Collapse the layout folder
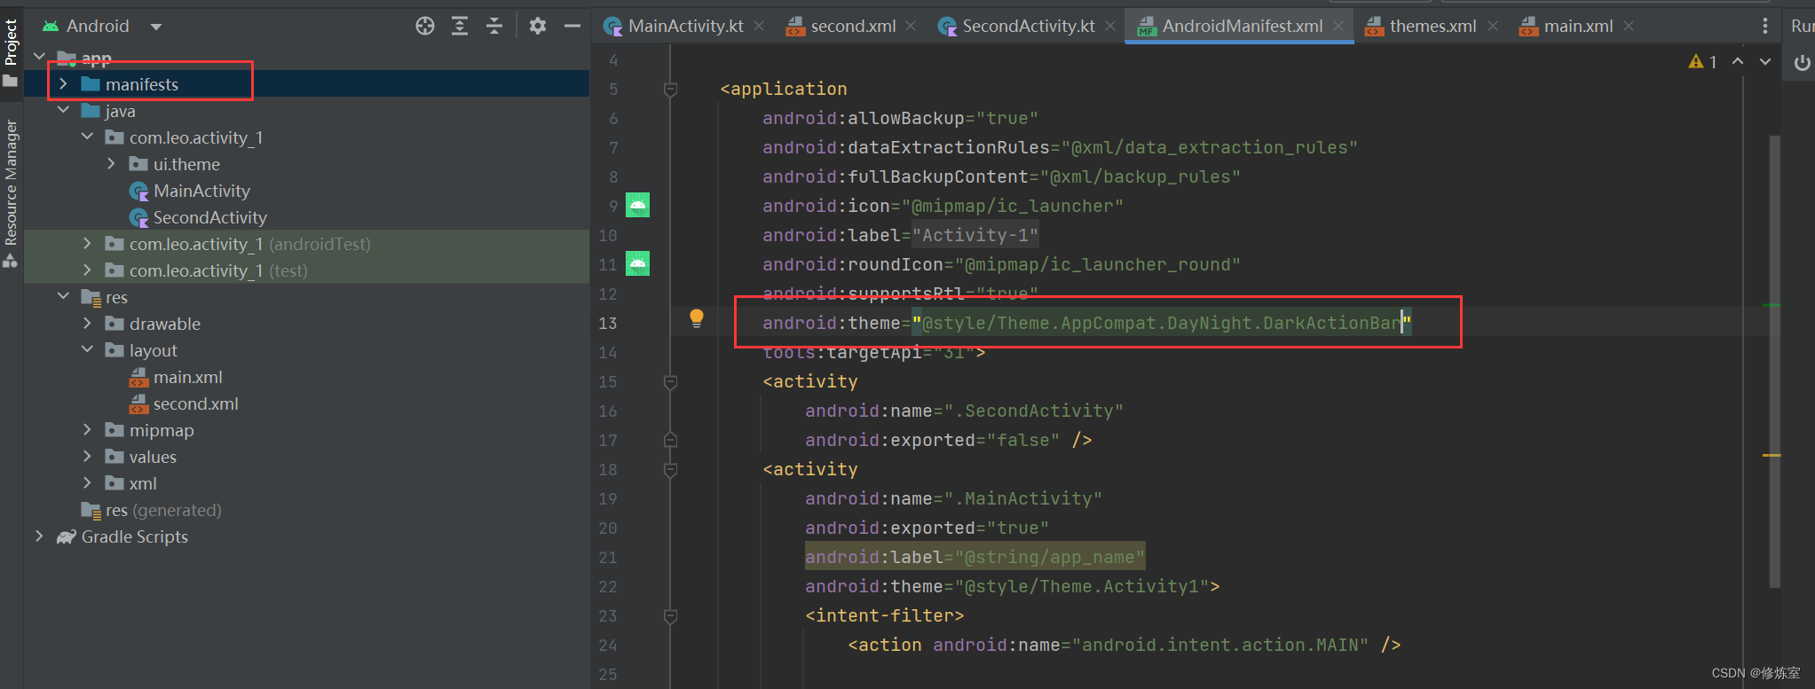 [x=87, y=350]
